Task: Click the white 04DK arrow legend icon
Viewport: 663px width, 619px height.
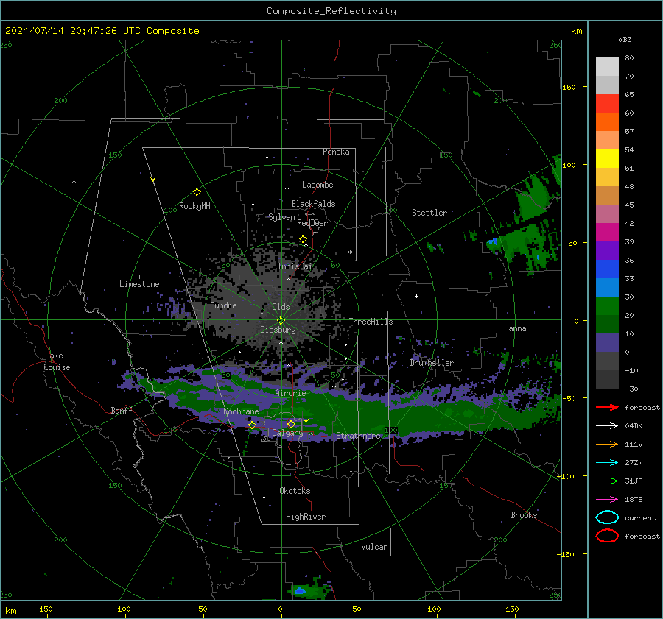Action: click(607, 426)
